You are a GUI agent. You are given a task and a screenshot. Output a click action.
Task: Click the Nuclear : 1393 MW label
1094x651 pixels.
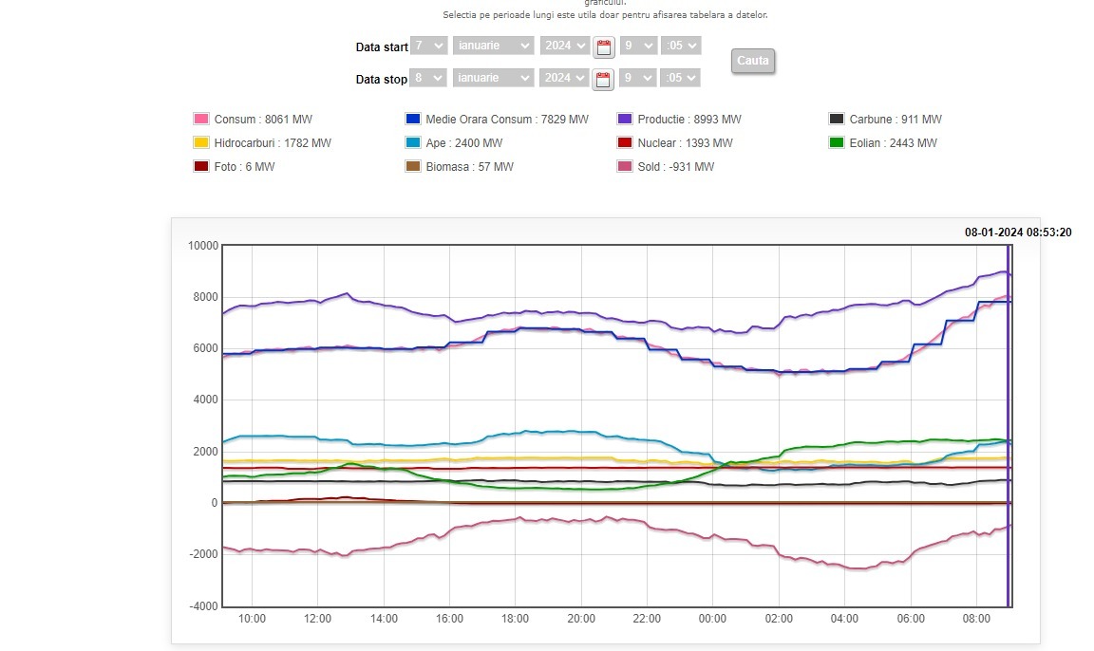coord(685,143)
